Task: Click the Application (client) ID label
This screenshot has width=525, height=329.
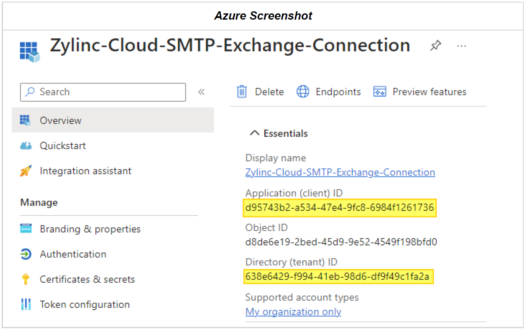Action: (294, 193)
